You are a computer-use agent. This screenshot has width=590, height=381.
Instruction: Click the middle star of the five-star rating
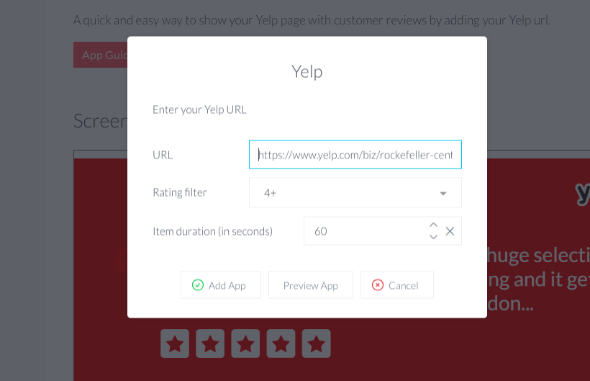pos(245,344)
